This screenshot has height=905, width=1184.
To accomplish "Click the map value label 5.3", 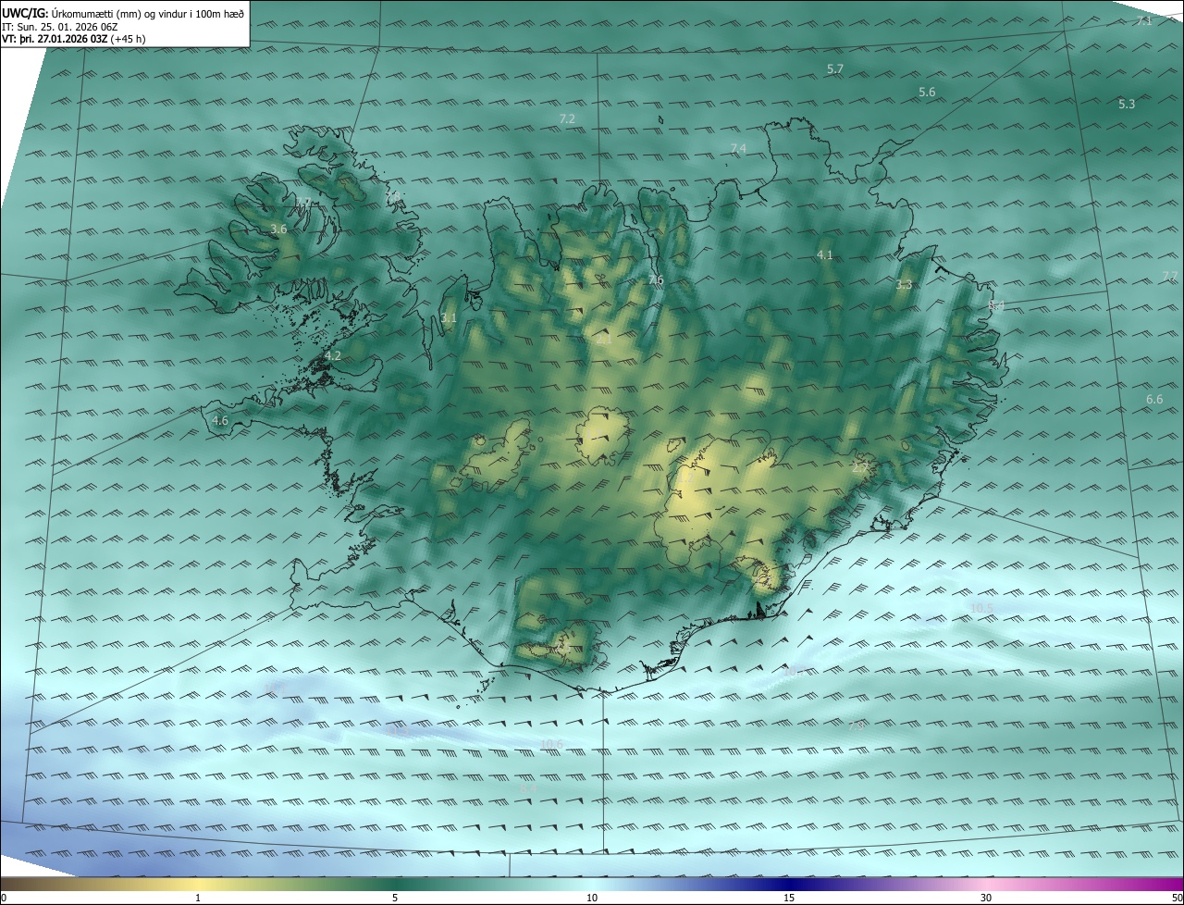I will point(1127,105).
